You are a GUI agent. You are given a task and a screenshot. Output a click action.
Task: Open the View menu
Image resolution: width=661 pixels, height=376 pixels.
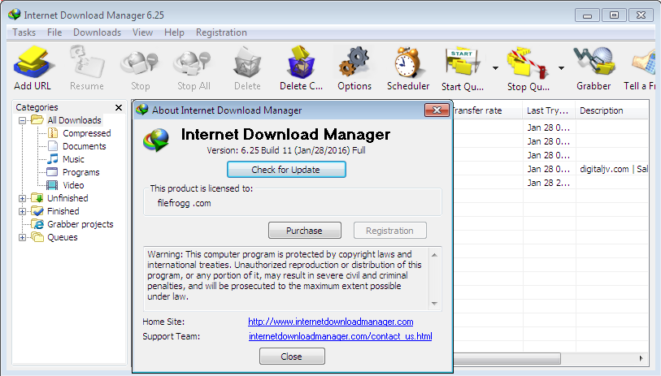[142, 32]
